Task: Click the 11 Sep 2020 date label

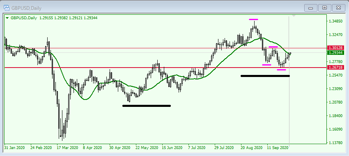Action: [x=278, y=147]
